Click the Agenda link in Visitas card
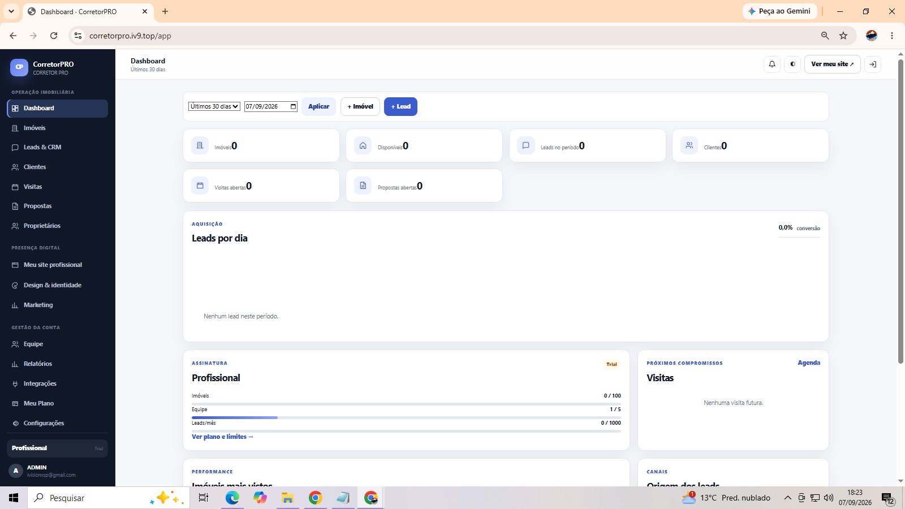 click(x=809, y=363)
